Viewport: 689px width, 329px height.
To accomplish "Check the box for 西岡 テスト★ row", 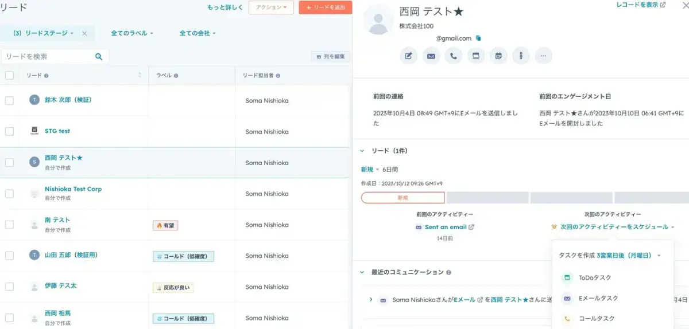I will pos(9,162).
